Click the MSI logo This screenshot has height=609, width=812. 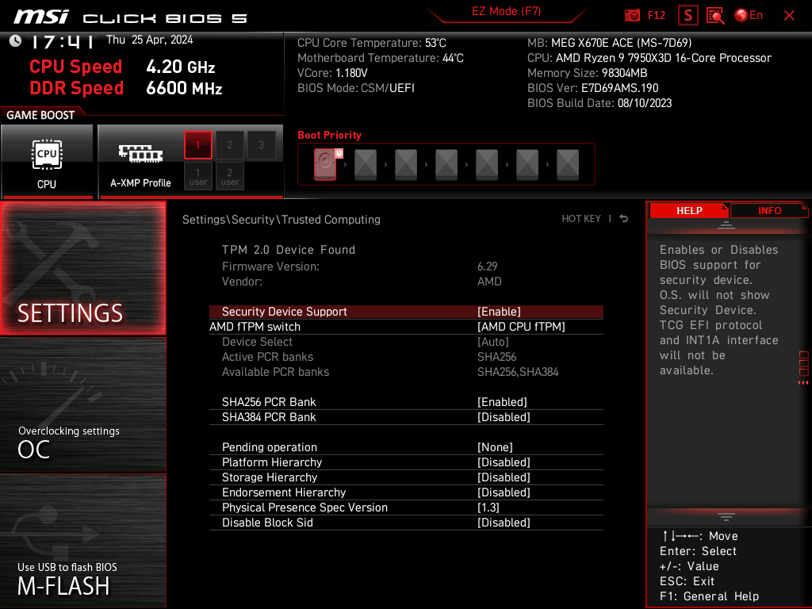click(x=41, y=17)
